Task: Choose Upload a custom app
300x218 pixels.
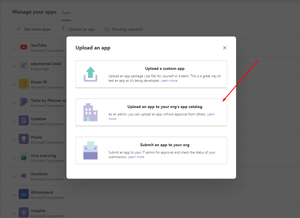Action: click(151, 74)
